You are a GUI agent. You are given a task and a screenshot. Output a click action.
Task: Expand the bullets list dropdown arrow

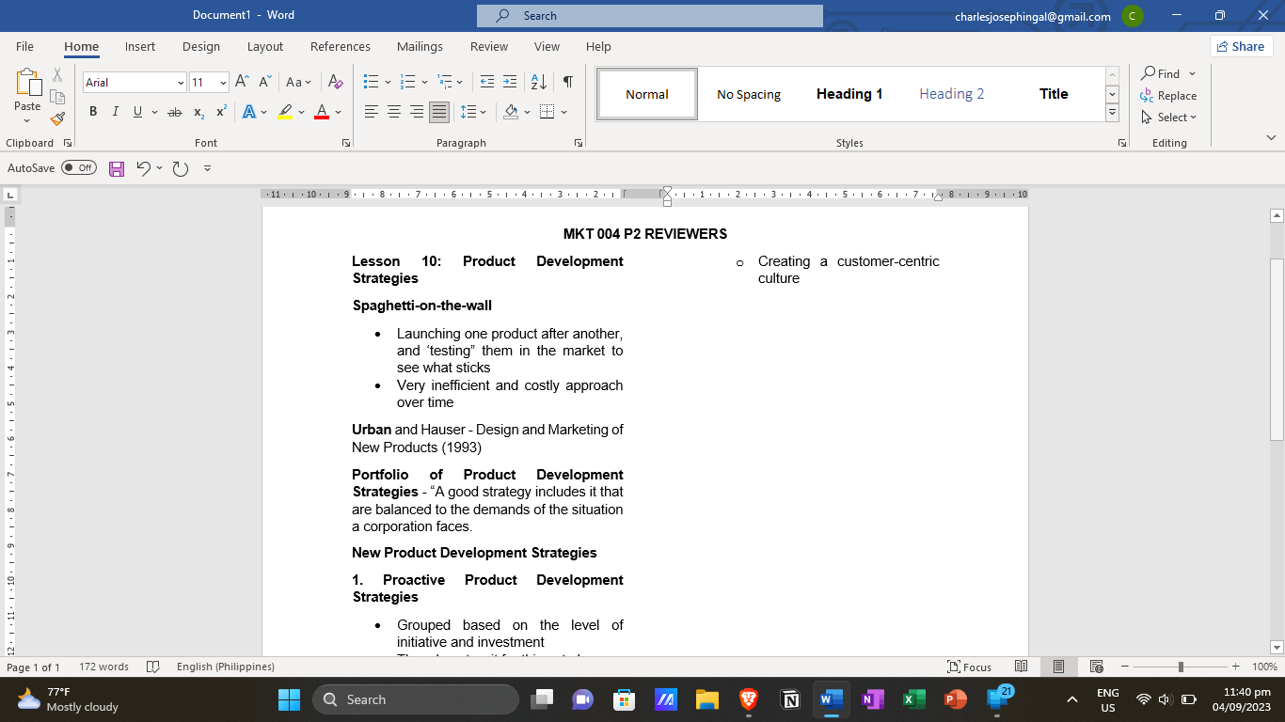click(388, 82)
